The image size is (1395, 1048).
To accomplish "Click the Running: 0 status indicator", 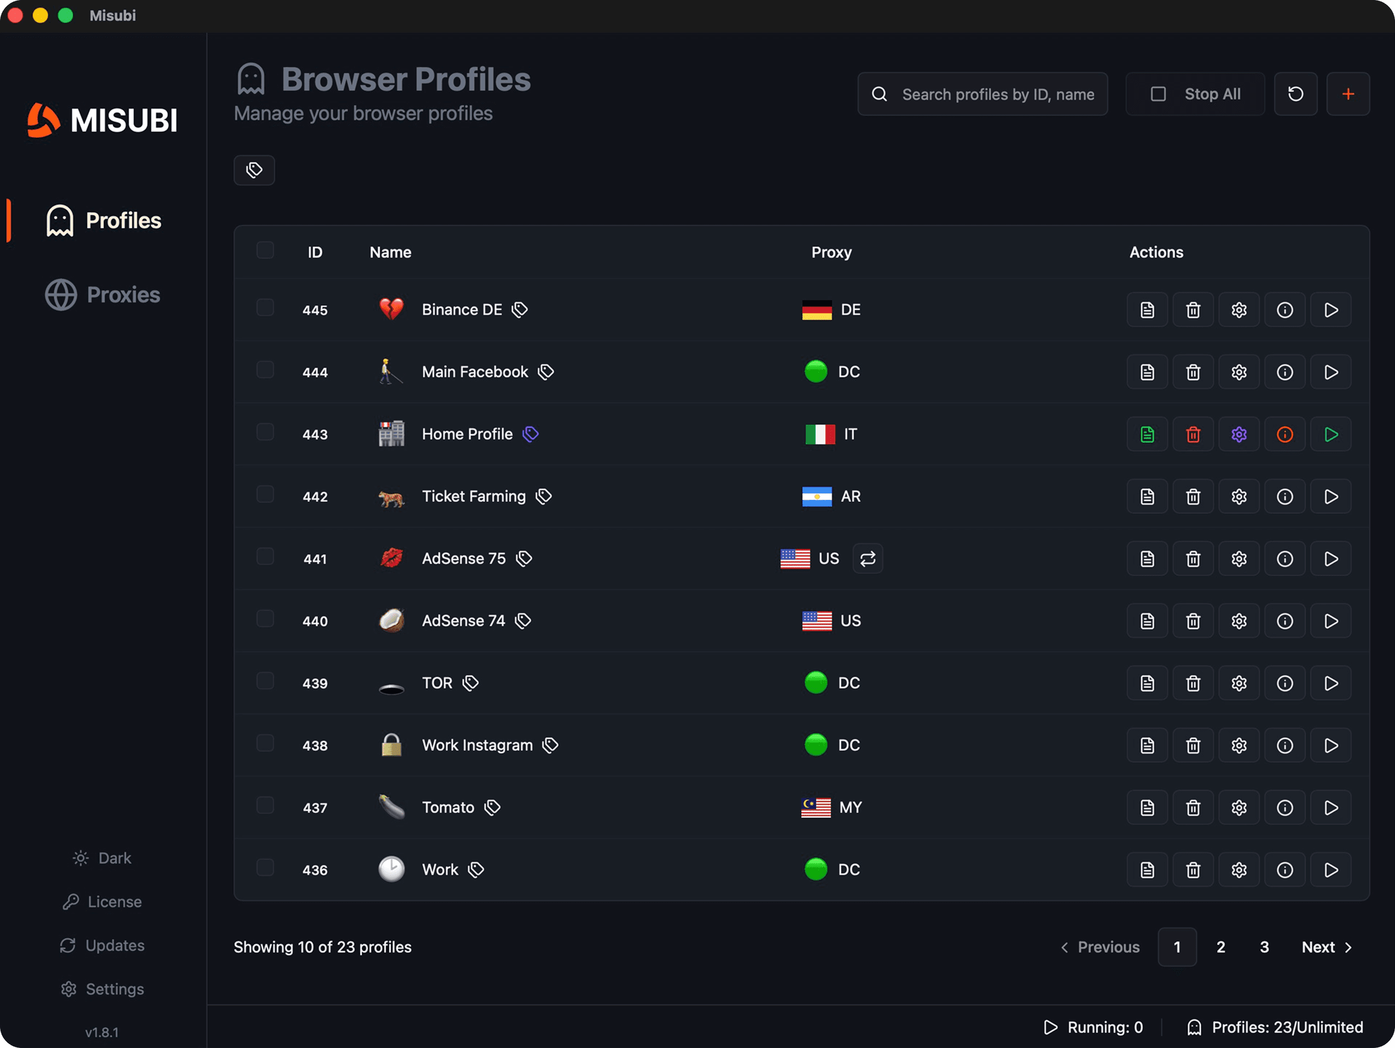I will 1093,1027.
